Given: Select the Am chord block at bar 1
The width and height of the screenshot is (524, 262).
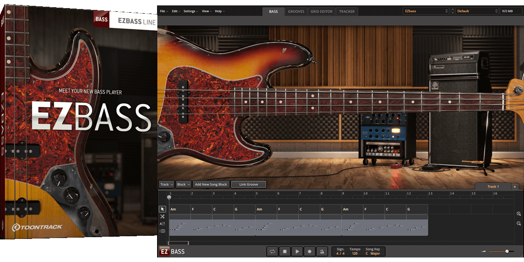Looking at the screenshot, I should [180, 210].
